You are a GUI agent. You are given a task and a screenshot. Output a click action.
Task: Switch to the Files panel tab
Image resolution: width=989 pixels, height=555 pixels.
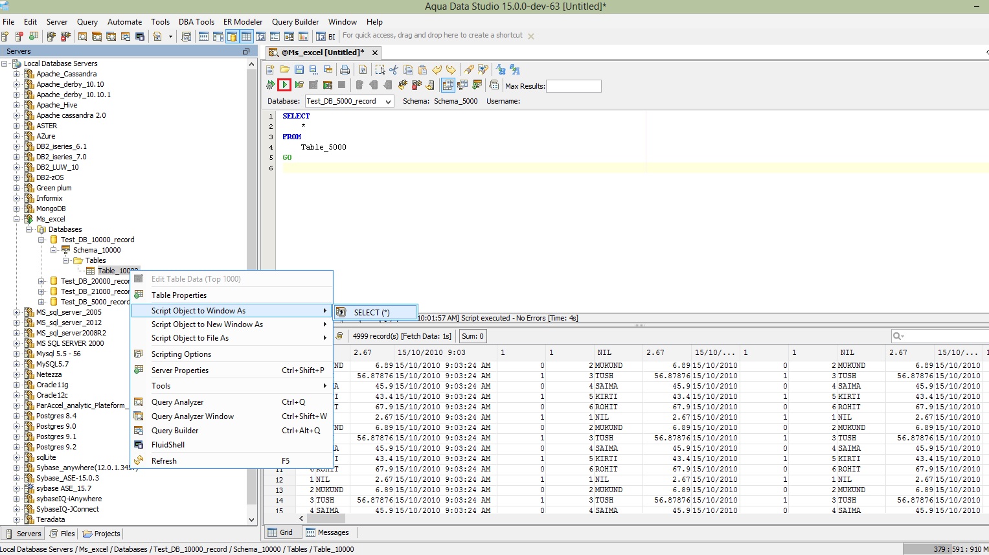click(62, 534)
